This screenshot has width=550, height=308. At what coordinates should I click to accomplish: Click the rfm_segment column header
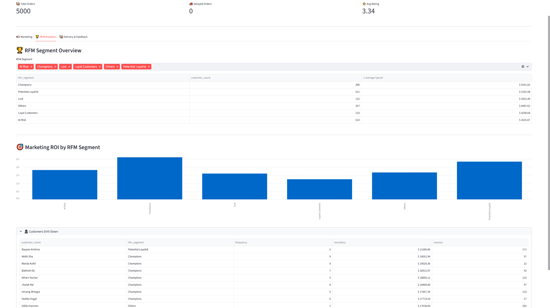pos(26,78)
